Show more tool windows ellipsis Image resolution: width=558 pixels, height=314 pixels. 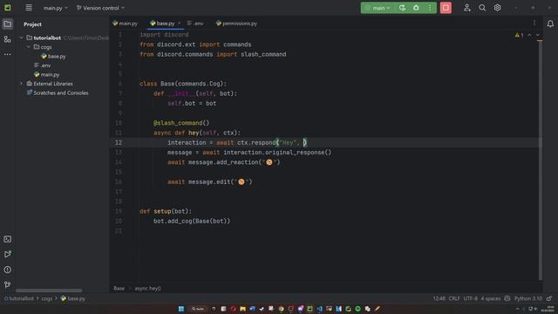tap(8, 54)
